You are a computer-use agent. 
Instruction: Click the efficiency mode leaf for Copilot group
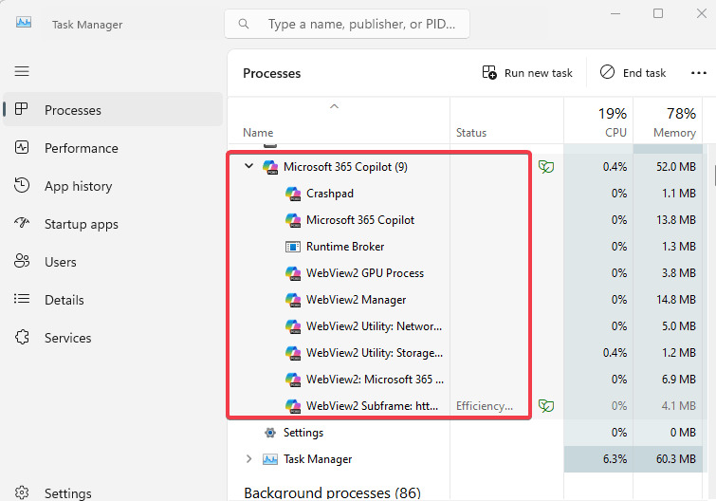(545, 167)
